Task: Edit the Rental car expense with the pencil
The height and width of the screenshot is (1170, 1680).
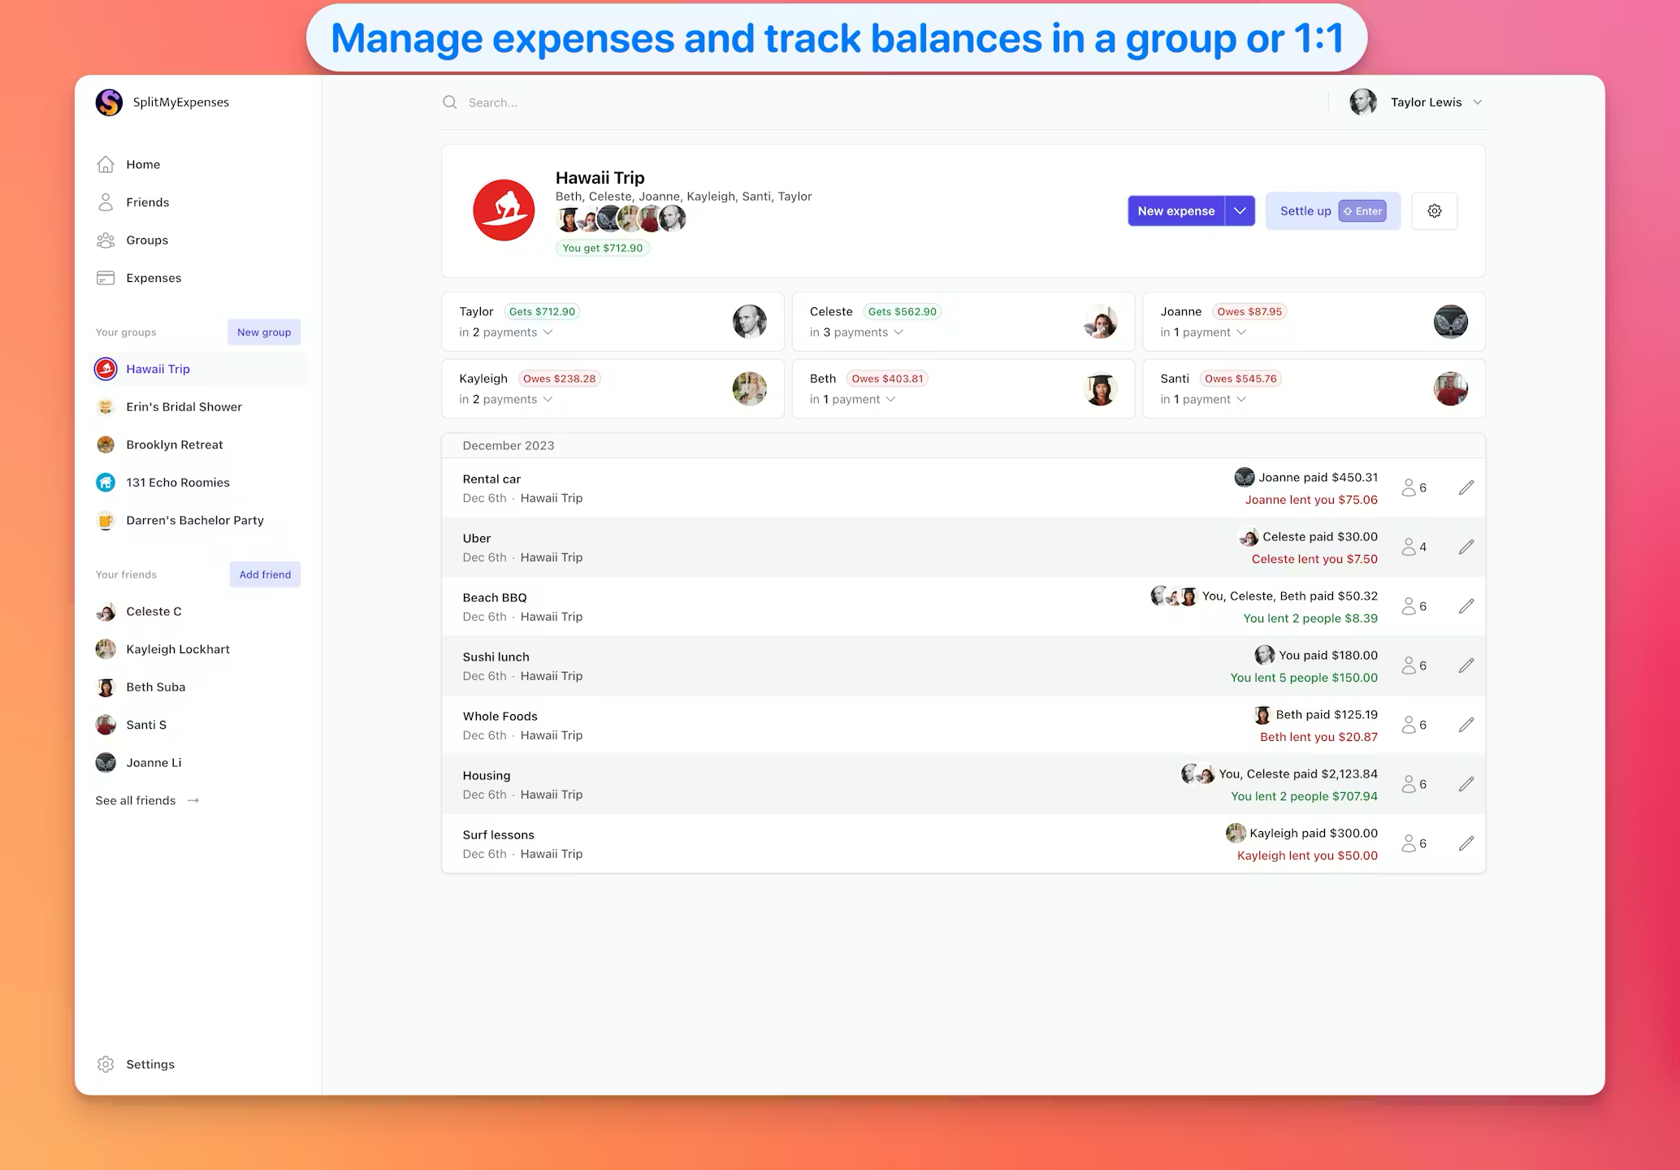Action: point(1466,487)
